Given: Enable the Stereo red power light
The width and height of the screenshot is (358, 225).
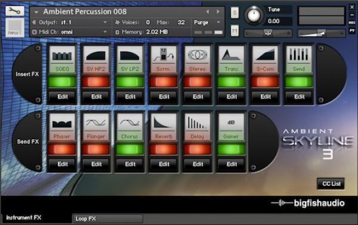Looking at the screenshot, I should click(x=197, y=82).
